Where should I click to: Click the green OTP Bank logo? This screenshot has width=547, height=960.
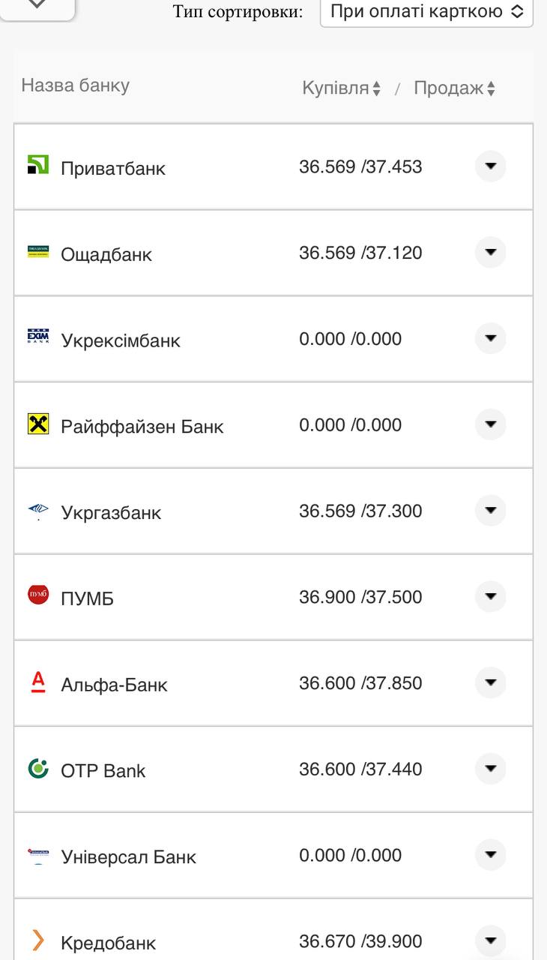click(38, 768)
